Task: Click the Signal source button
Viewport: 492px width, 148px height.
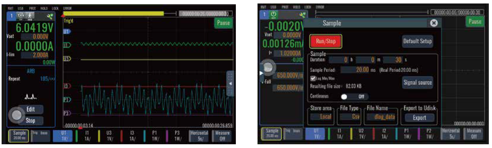Action: (x=418, y=83)
